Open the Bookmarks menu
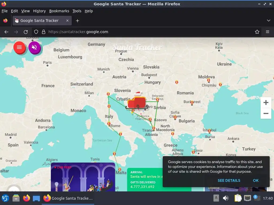Viewport: 274px width, 205px height. pyautogui.click(x=59, y=11)
